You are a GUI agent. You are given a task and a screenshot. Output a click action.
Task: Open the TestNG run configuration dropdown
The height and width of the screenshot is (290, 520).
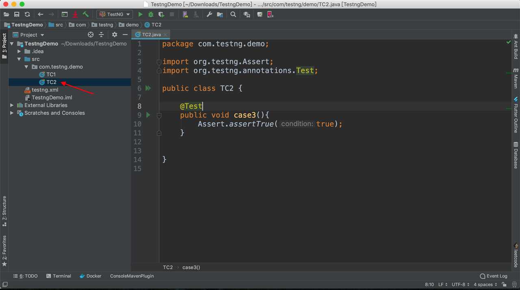pyautogui.click(x=115, y=14)
